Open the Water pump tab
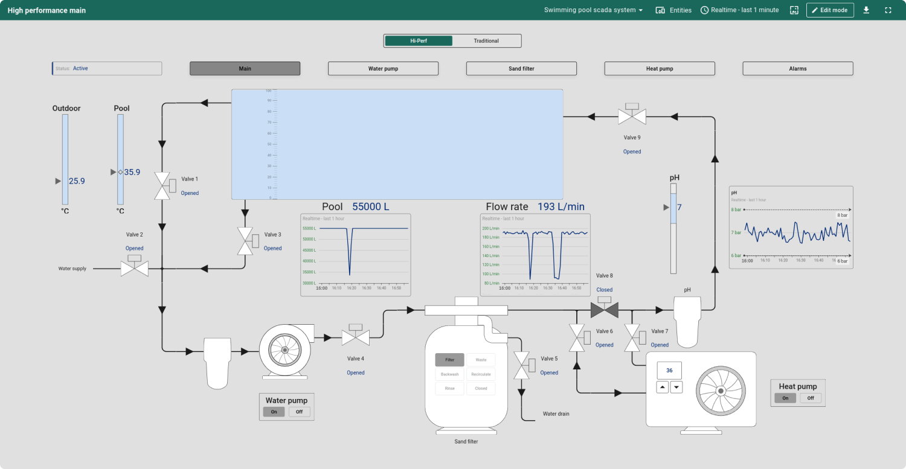The width and height of the screenshot is (906, 469). [x=383, y=68]
